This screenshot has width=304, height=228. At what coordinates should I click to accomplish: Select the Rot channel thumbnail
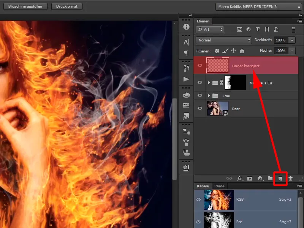219,220
